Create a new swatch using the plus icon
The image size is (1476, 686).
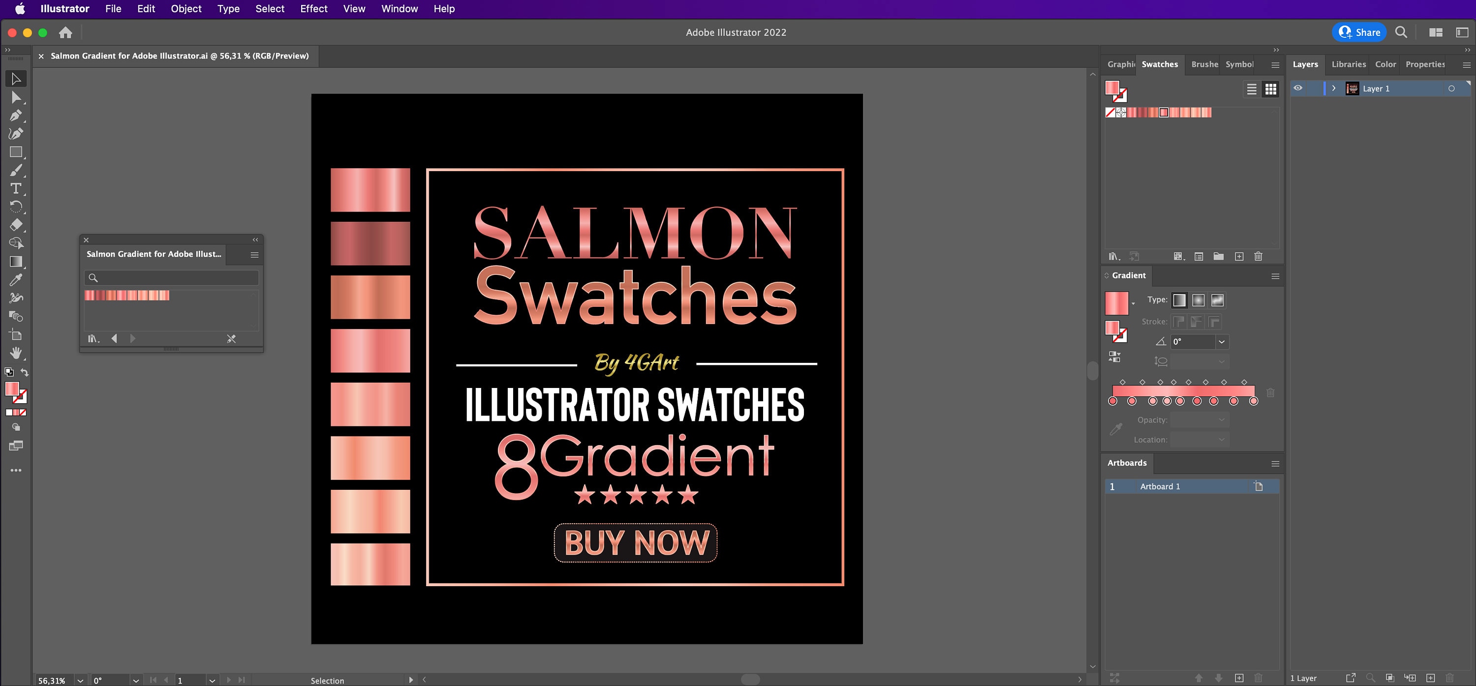(x=1239, y=257)
